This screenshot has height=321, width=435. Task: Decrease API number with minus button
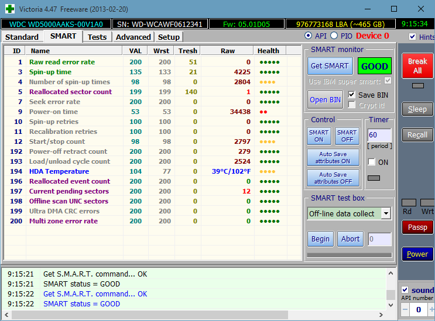point(405,309)
